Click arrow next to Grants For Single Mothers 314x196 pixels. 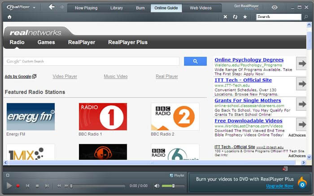click(301, 104)
